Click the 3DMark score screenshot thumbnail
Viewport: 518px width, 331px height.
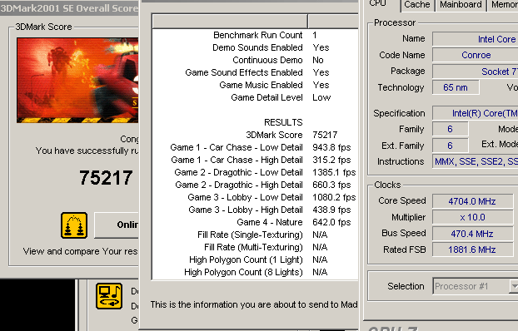pos(77,80)
